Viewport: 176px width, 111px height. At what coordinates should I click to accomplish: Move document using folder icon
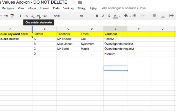[80, 2]
